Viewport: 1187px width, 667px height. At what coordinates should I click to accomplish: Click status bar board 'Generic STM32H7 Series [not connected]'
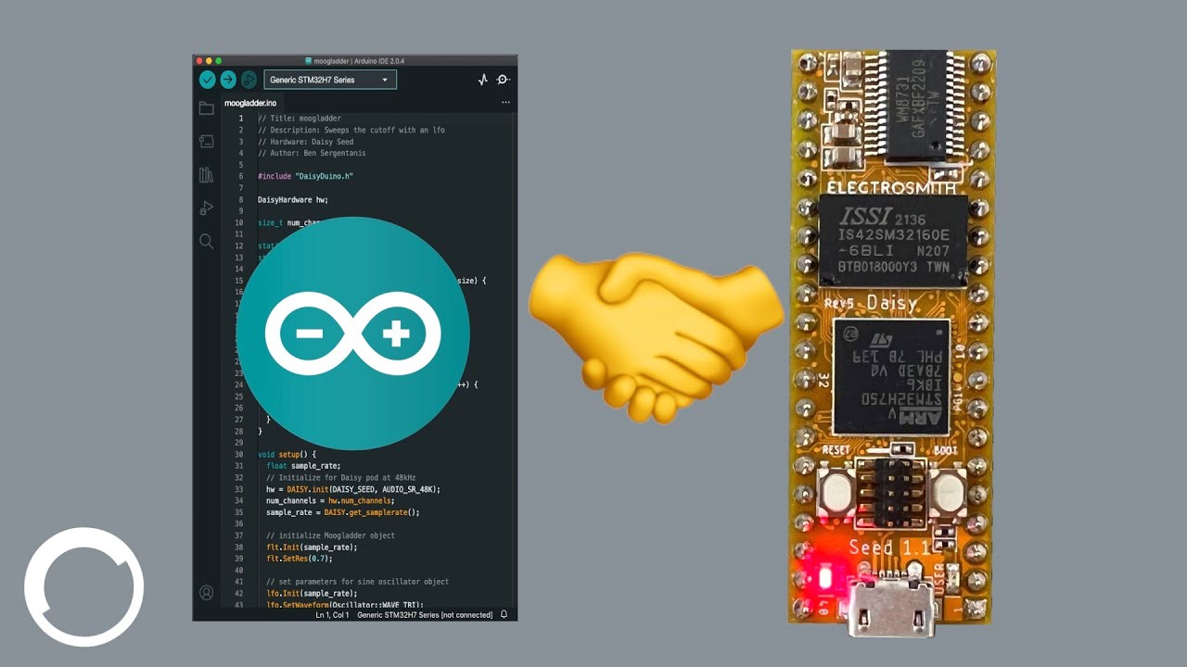click(x=425, y=615)
